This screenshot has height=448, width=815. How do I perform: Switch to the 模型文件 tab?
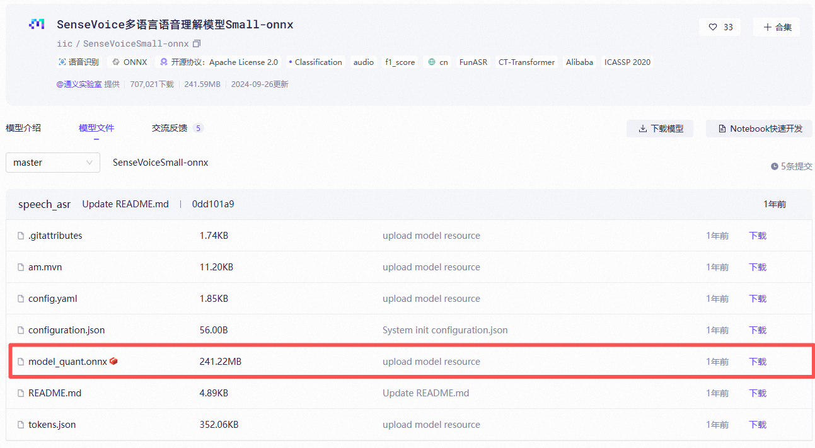tap(96, 128)
